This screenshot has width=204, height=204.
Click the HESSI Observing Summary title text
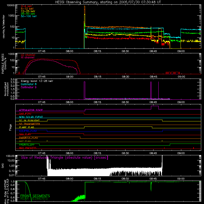click(108, 2)
